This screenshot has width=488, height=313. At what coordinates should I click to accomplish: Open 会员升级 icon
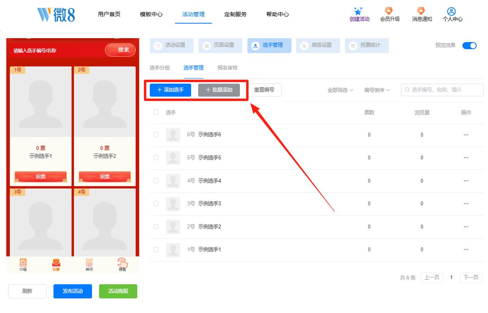[389, 11]
